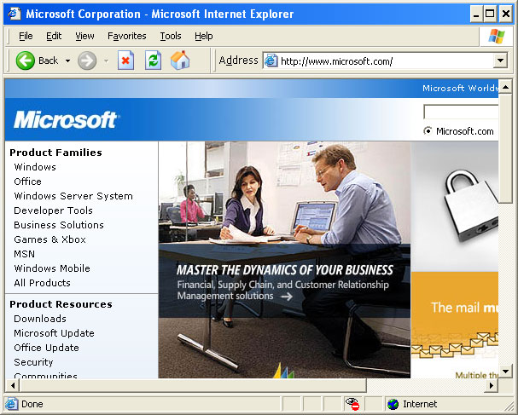Click the Address bar URL field
This screenshot has height=415, width=518.
pyautogui.click(x=386, y=61)
